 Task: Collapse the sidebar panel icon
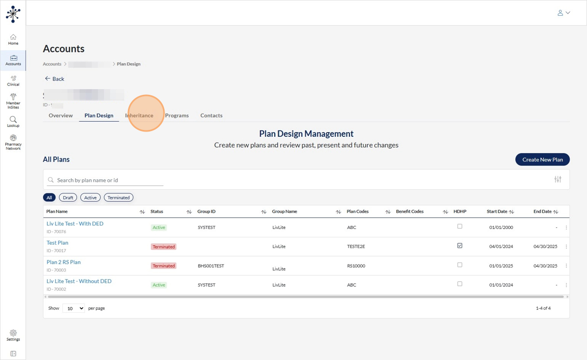pyautogui.click(x=13, y=354)
